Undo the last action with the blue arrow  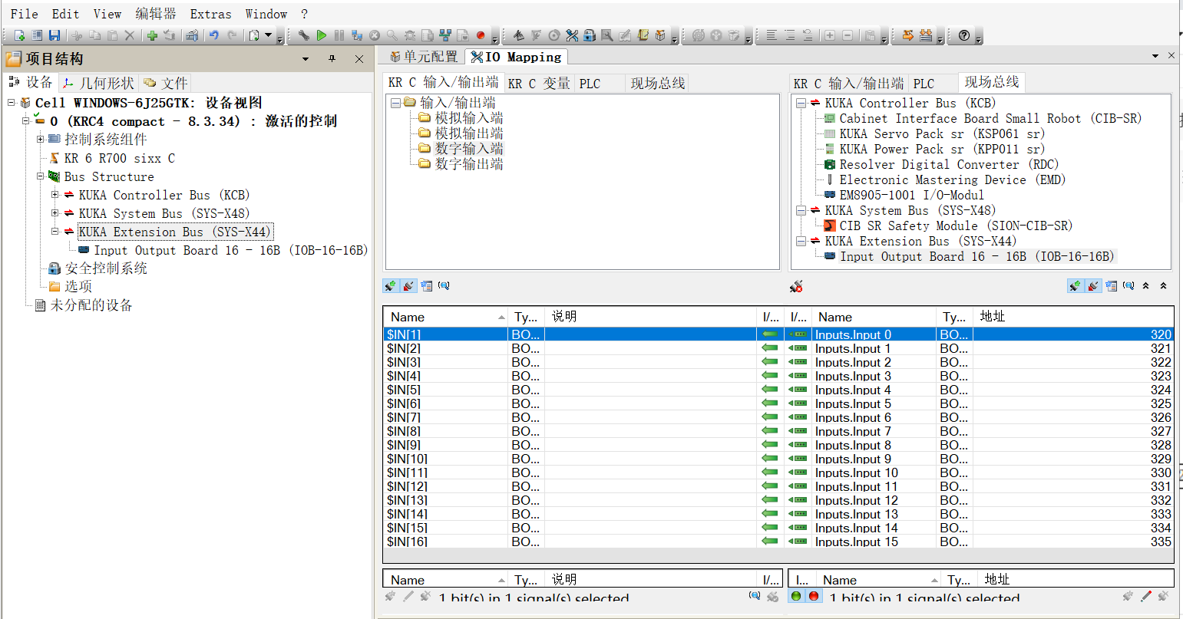(x=214, y=35)
